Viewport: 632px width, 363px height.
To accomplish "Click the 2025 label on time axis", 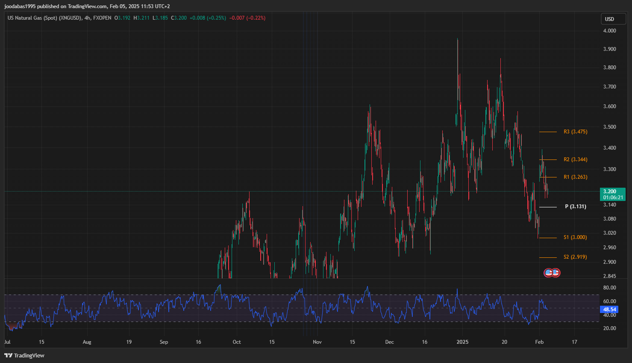I will tap(462, 342).
